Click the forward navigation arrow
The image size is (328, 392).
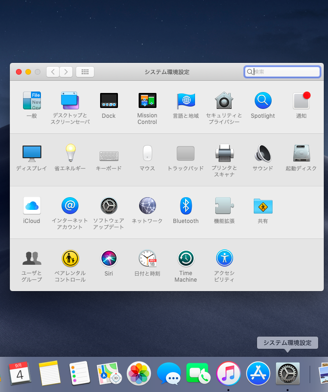66,72
